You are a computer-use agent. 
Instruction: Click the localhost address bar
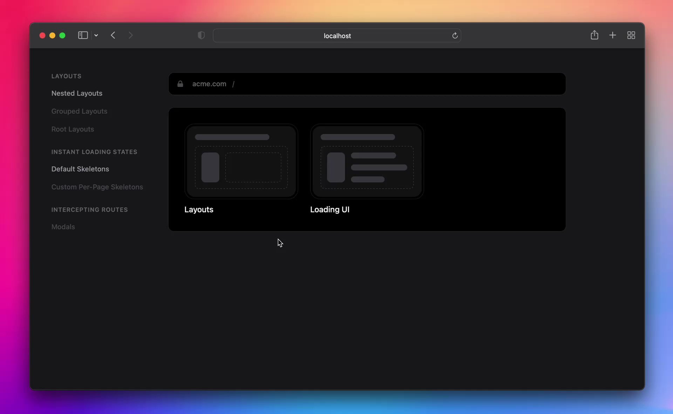tap(337, 35)
